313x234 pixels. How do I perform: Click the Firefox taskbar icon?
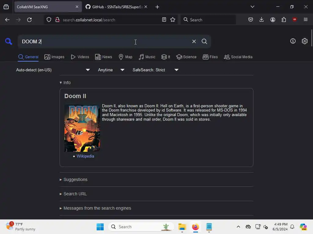pyautogui.click(x=195, y=227)
